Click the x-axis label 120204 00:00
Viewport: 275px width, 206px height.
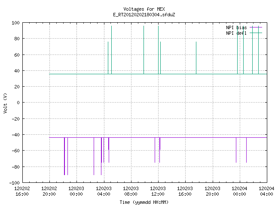pyautogui.click(x=240, y=191)
